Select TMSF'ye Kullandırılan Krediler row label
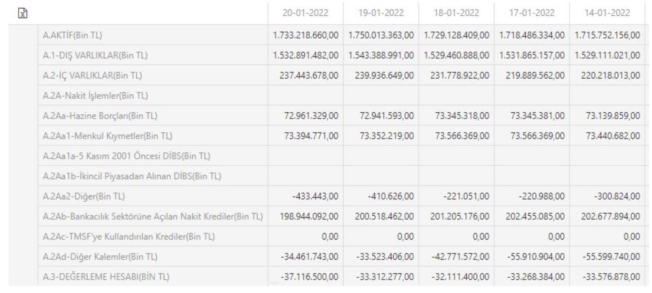Screen dimensions: 652x293 click(x=129, y=237)
